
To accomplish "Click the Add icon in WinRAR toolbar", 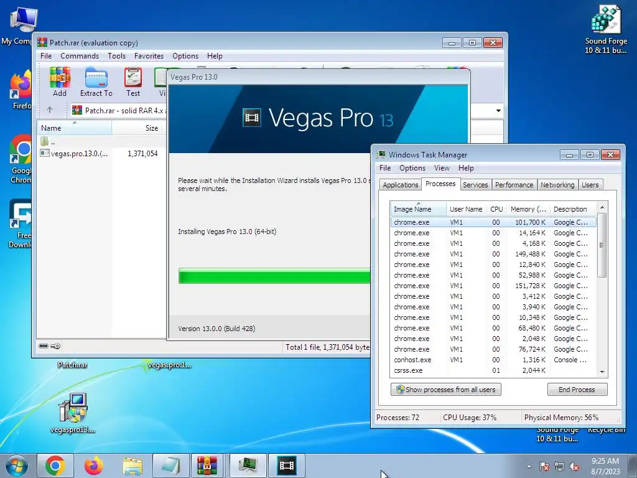I will 60,82.
